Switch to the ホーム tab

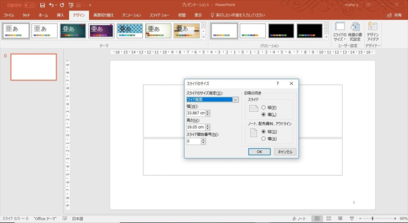(x=43, y=15)
